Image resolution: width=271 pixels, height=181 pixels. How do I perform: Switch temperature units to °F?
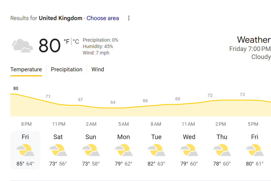[67, 42]
